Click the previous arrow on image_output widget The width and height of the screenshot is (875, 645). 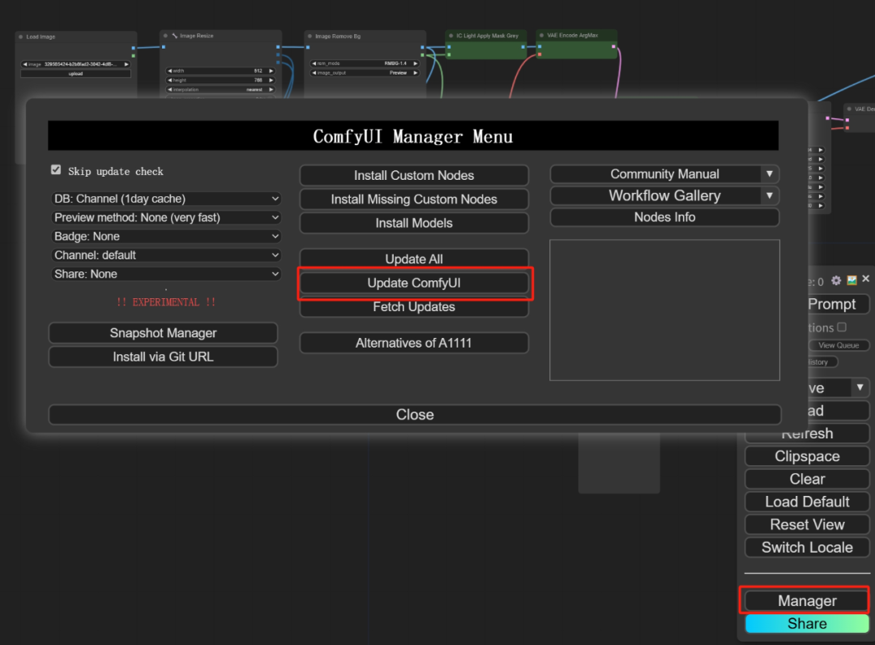314,73
